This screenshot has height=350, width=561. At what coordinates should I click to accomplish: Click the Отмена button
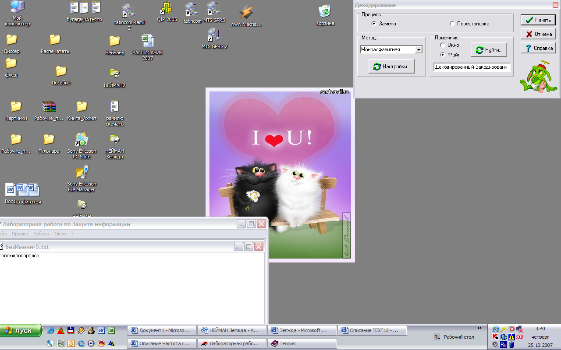click(538, 34)
